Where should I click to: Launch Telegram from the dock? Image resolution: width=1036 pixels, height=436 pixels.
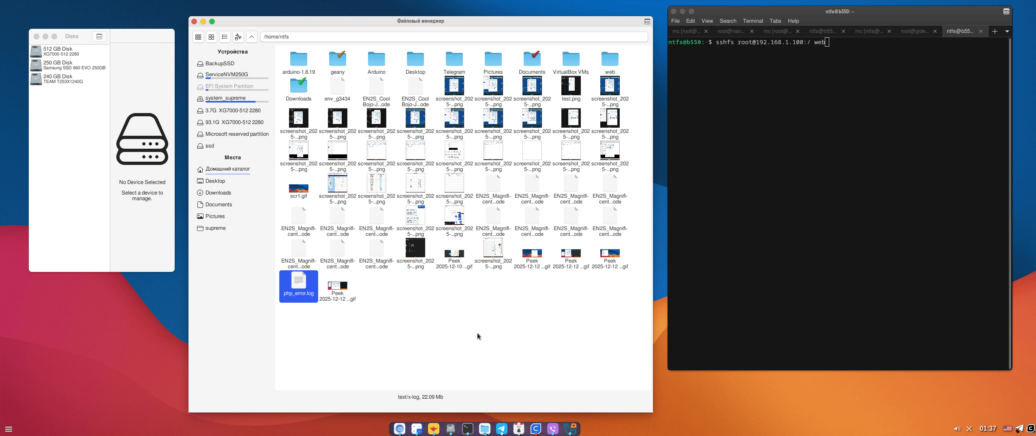501,429
